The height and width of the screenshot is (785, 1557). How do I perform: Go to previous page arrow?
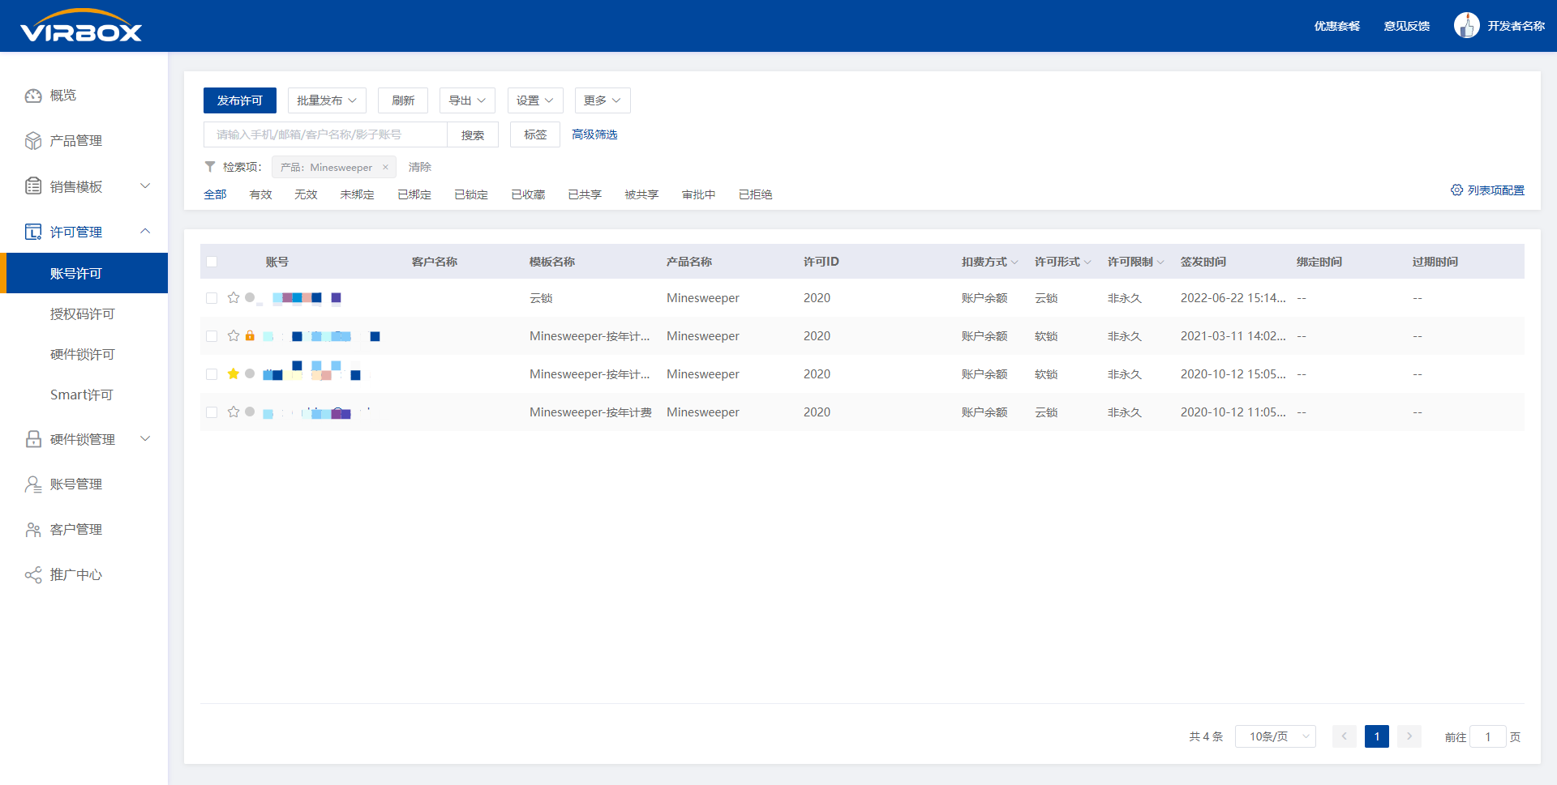1344,736
